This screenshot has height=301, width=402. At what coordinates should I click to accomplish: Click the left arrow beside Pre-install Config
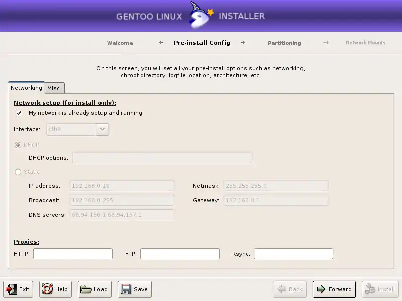(x=161, y=43)
